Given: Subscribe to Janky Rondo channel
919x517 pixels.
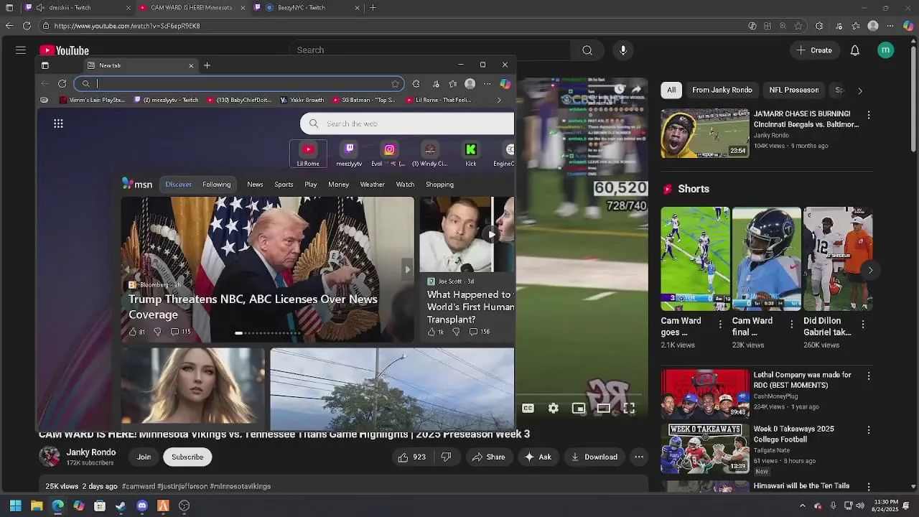Looking at the screenshot, I should (x=187, y=457).
